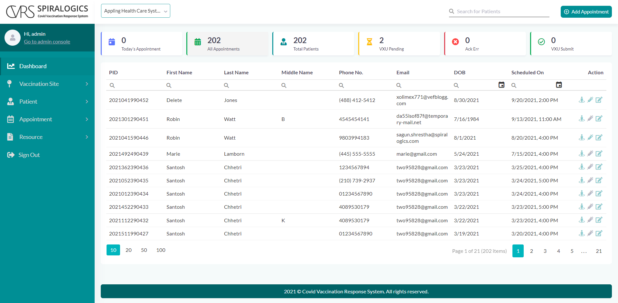
Task: Click the Today's Appointment calendar icon
Action: tap(112, 42)
